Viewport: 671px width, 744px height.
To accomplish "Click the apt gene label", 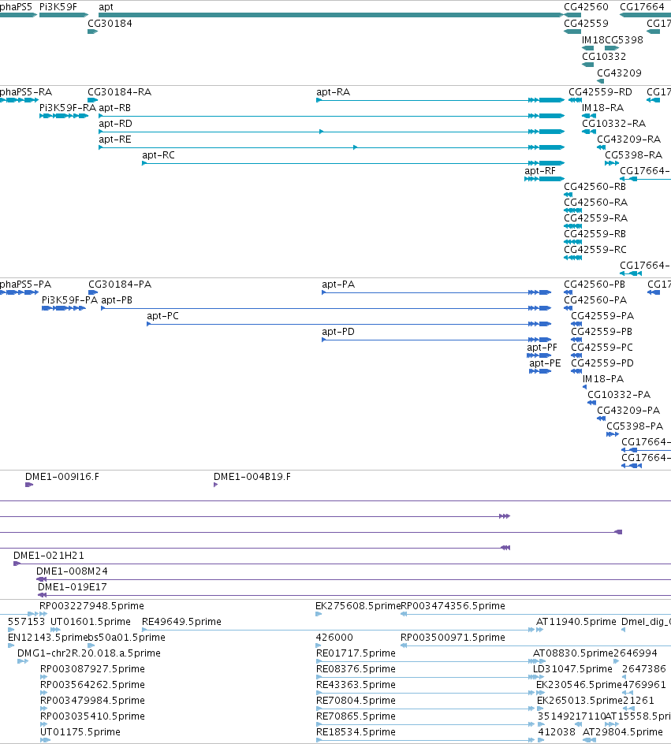I will [106, 7].
